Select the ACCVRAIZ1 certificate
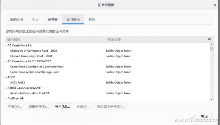The image size is (220, 125). coord(18,83)
